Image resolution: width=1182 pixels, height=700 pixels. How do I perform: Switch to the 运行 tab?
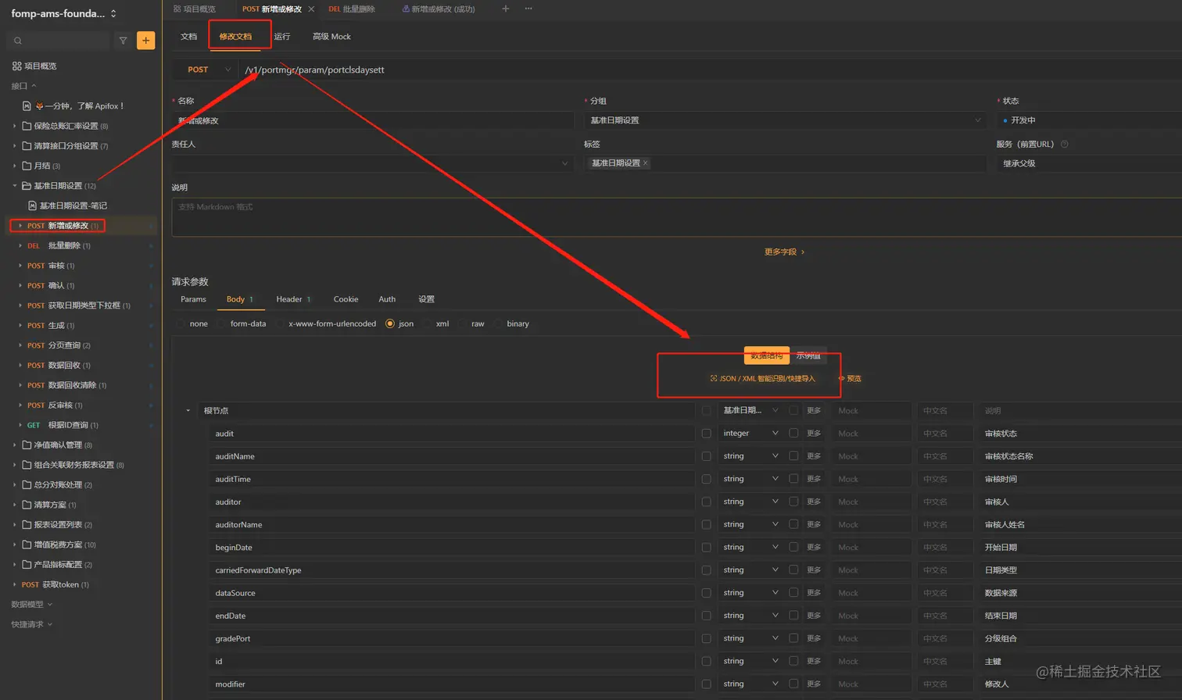281,37
